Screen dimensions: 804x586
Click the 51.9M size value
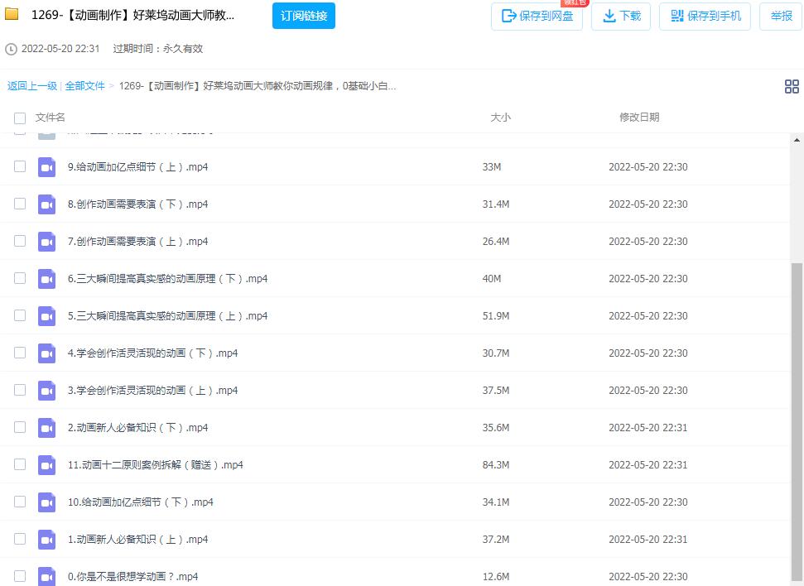(496, 316)
